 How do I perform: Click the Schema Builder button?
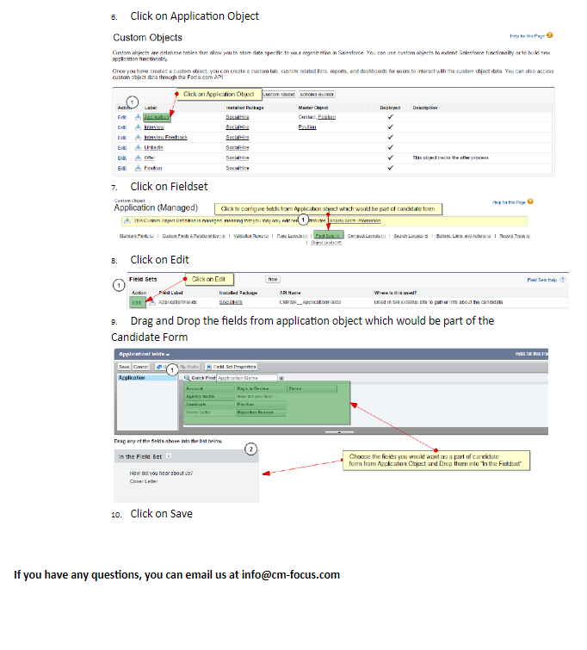point(317,95)
